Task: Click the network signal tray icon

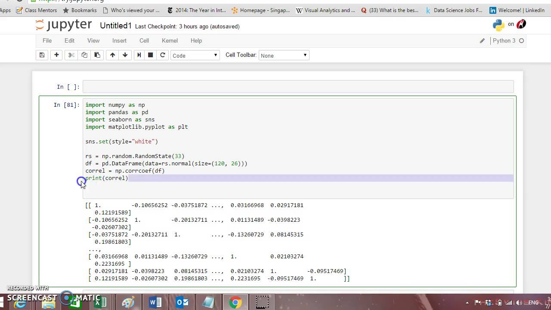Action: tap(509, 303)
